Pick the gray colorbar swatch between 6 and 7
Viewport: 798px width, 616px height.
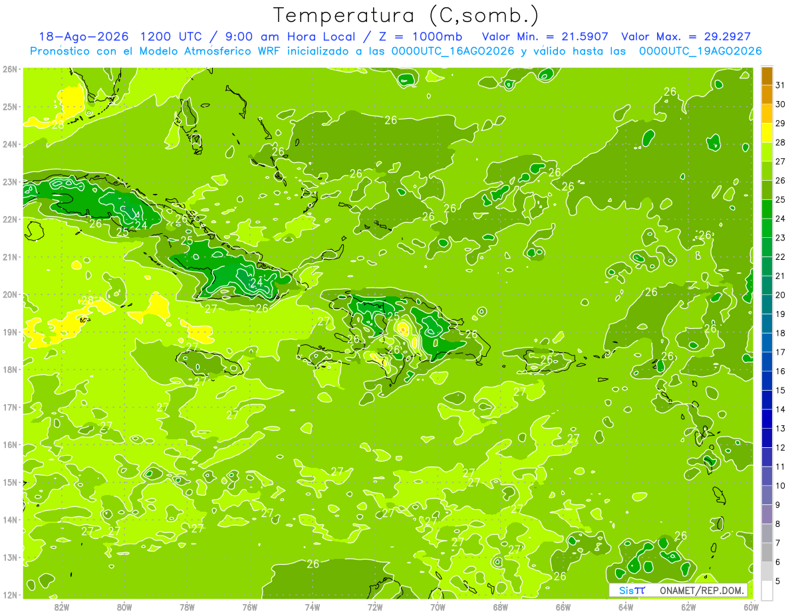click(x=767, y=552)
